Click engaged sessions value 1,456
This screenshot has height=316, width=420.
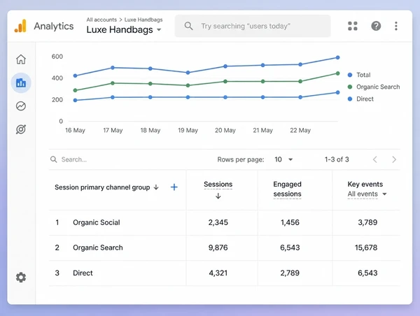pyautogui.click(x=290, y=222)
